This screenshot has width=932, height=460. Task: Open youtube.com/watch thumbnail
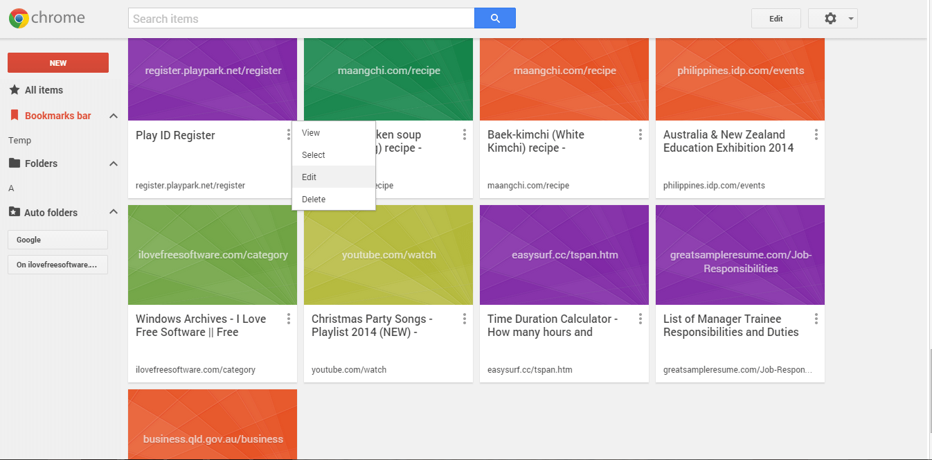coord(388,255)
